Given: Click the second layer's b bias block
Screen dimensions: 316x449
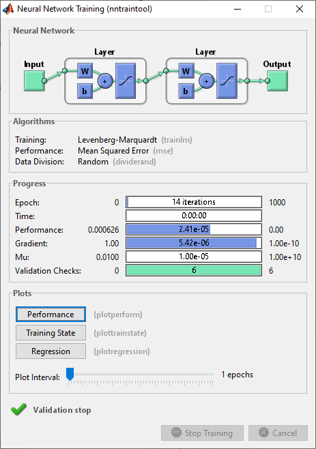Looking at the screenshot, I should (186, 91).
